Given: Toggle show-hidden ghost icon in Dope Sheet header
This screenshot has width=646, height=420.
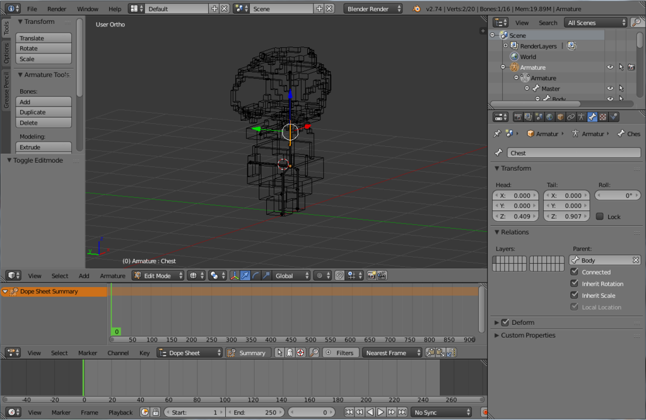Looking at the screenshot, I should pos(290,353).
